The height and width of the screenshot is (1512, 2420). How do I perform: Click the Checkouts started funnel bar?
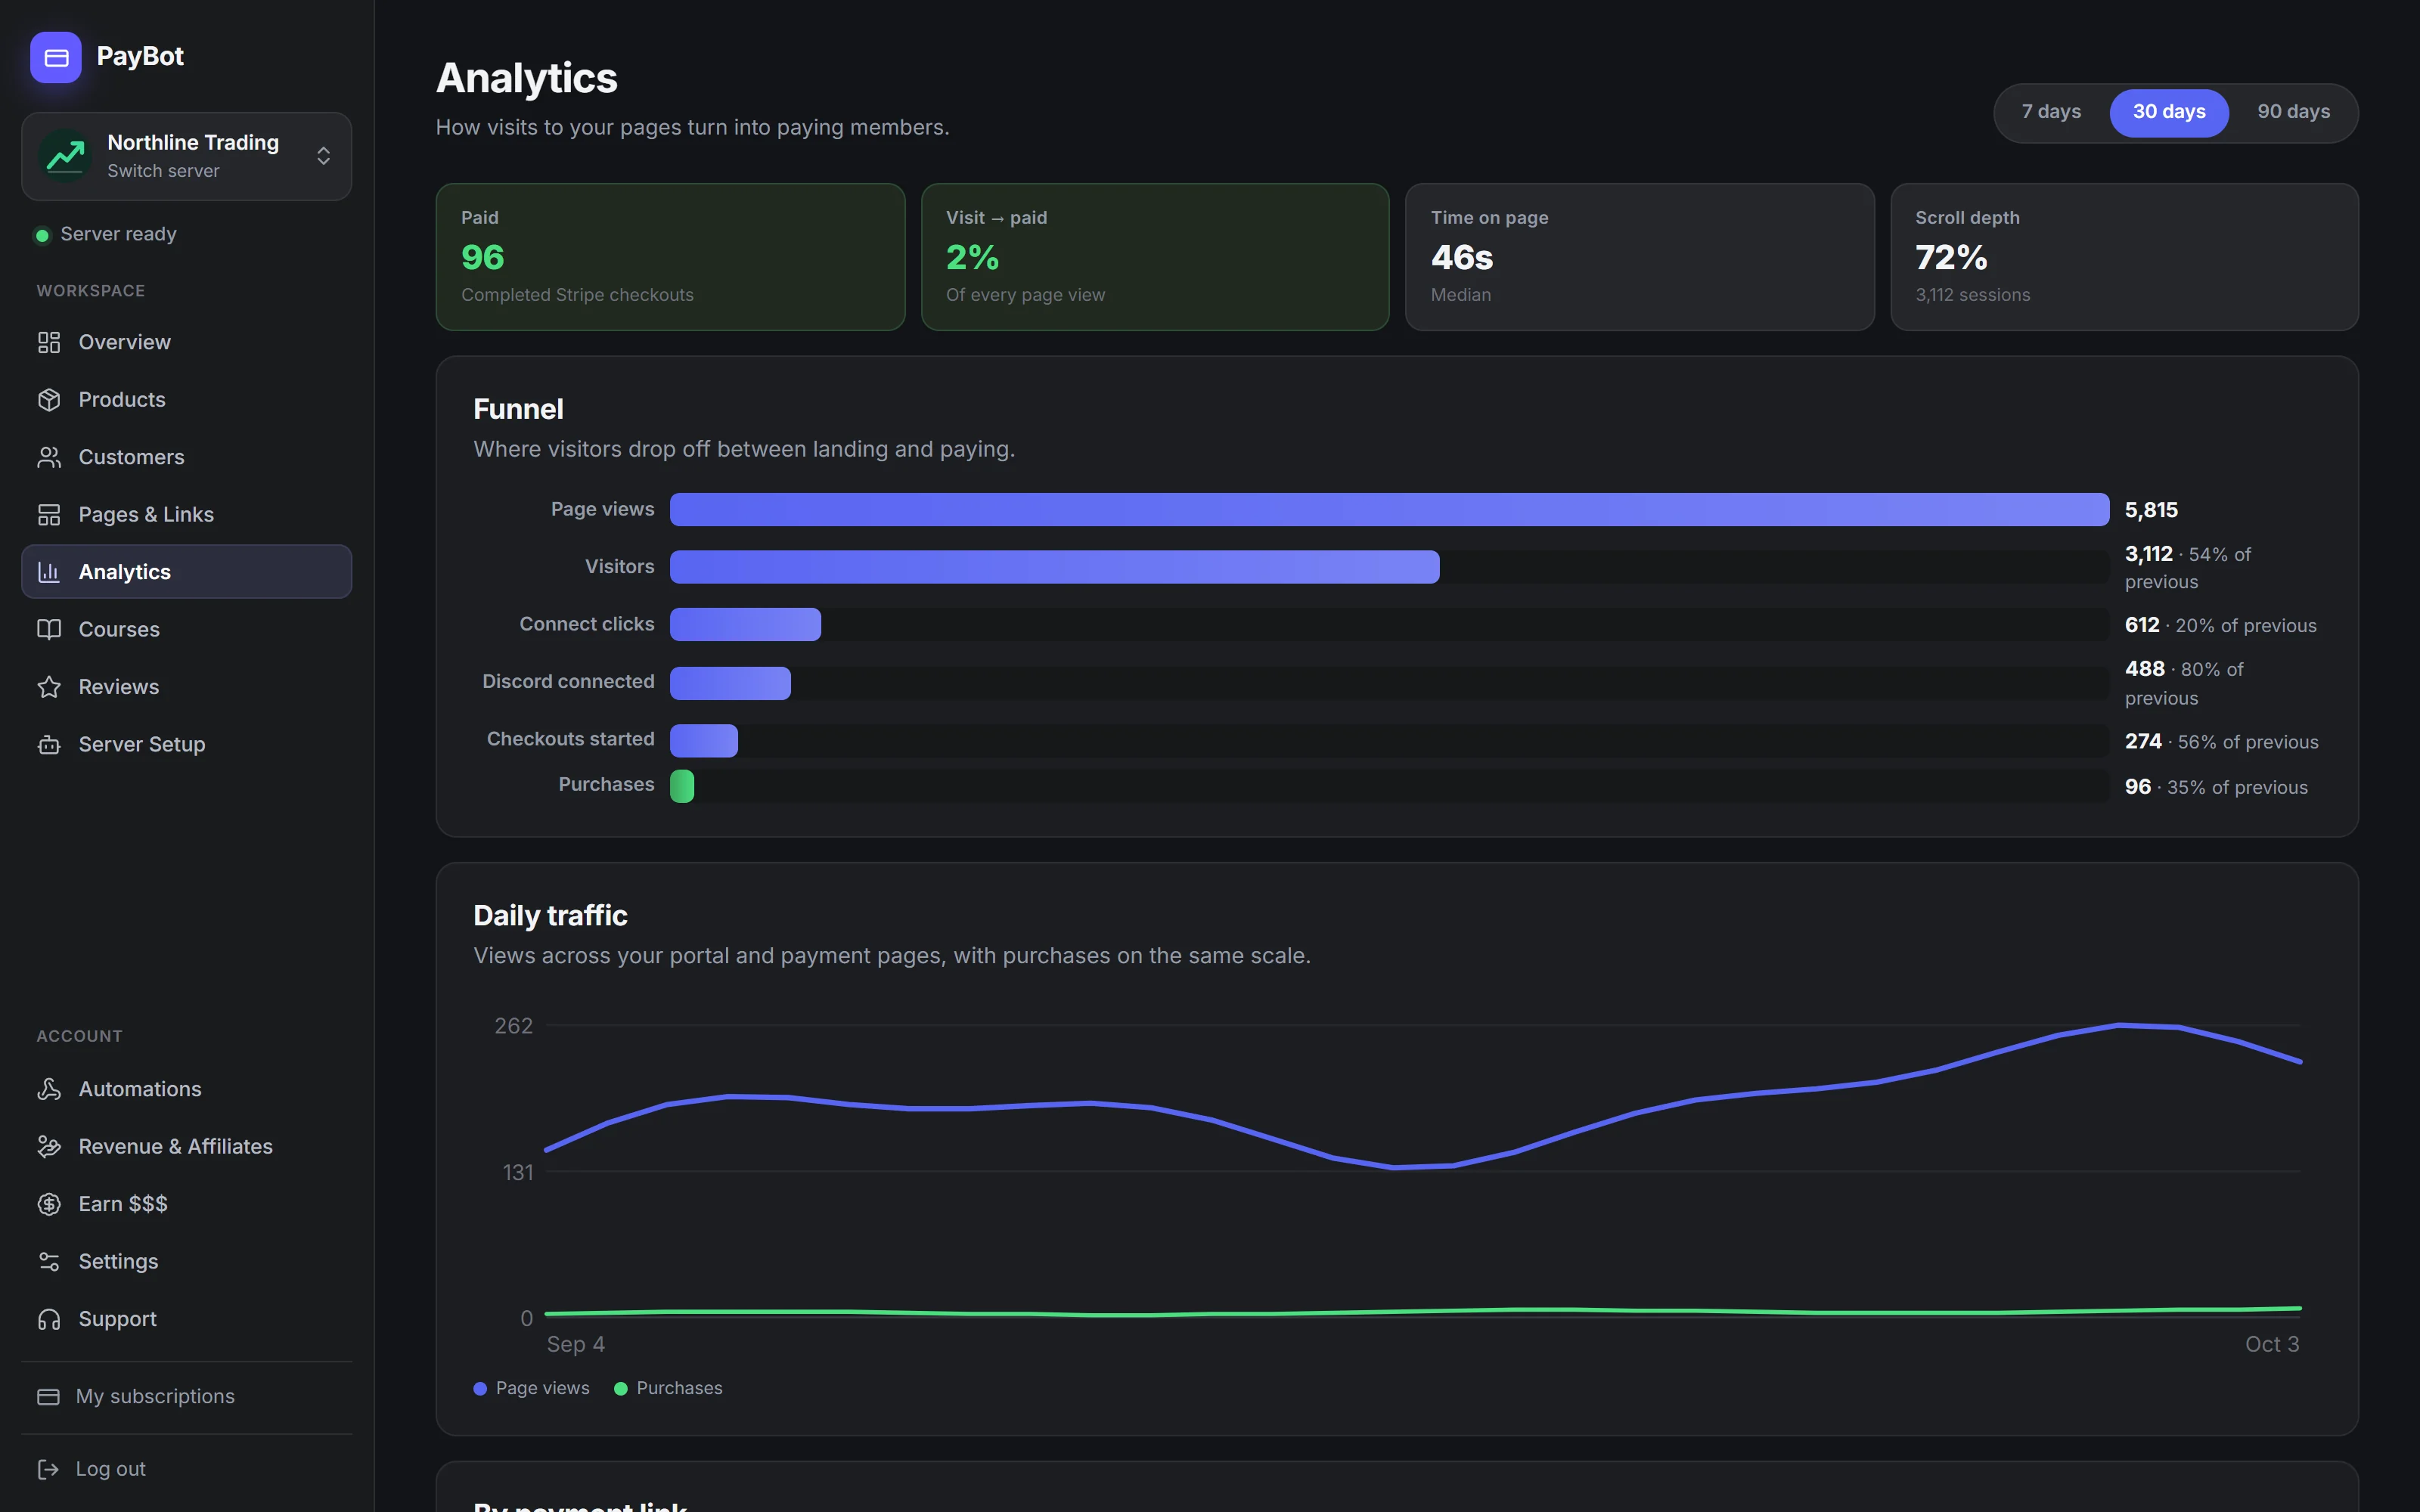click(704, 741)
